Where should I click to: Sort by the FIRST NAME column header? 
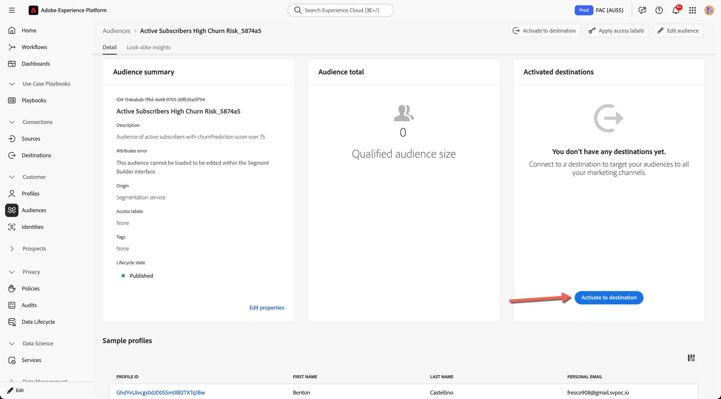pos(305,377)
